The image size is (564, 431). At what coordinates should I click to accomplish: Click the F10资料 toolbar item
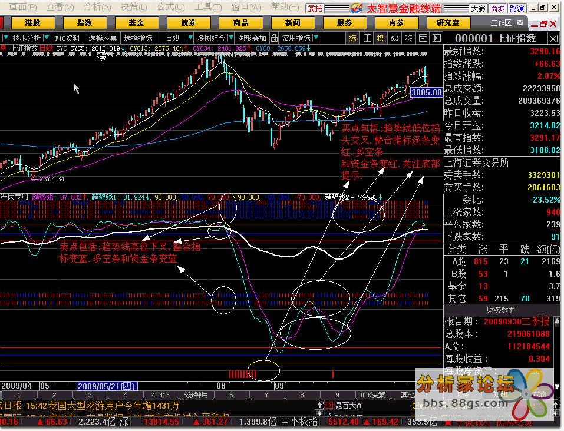(67, 38)
